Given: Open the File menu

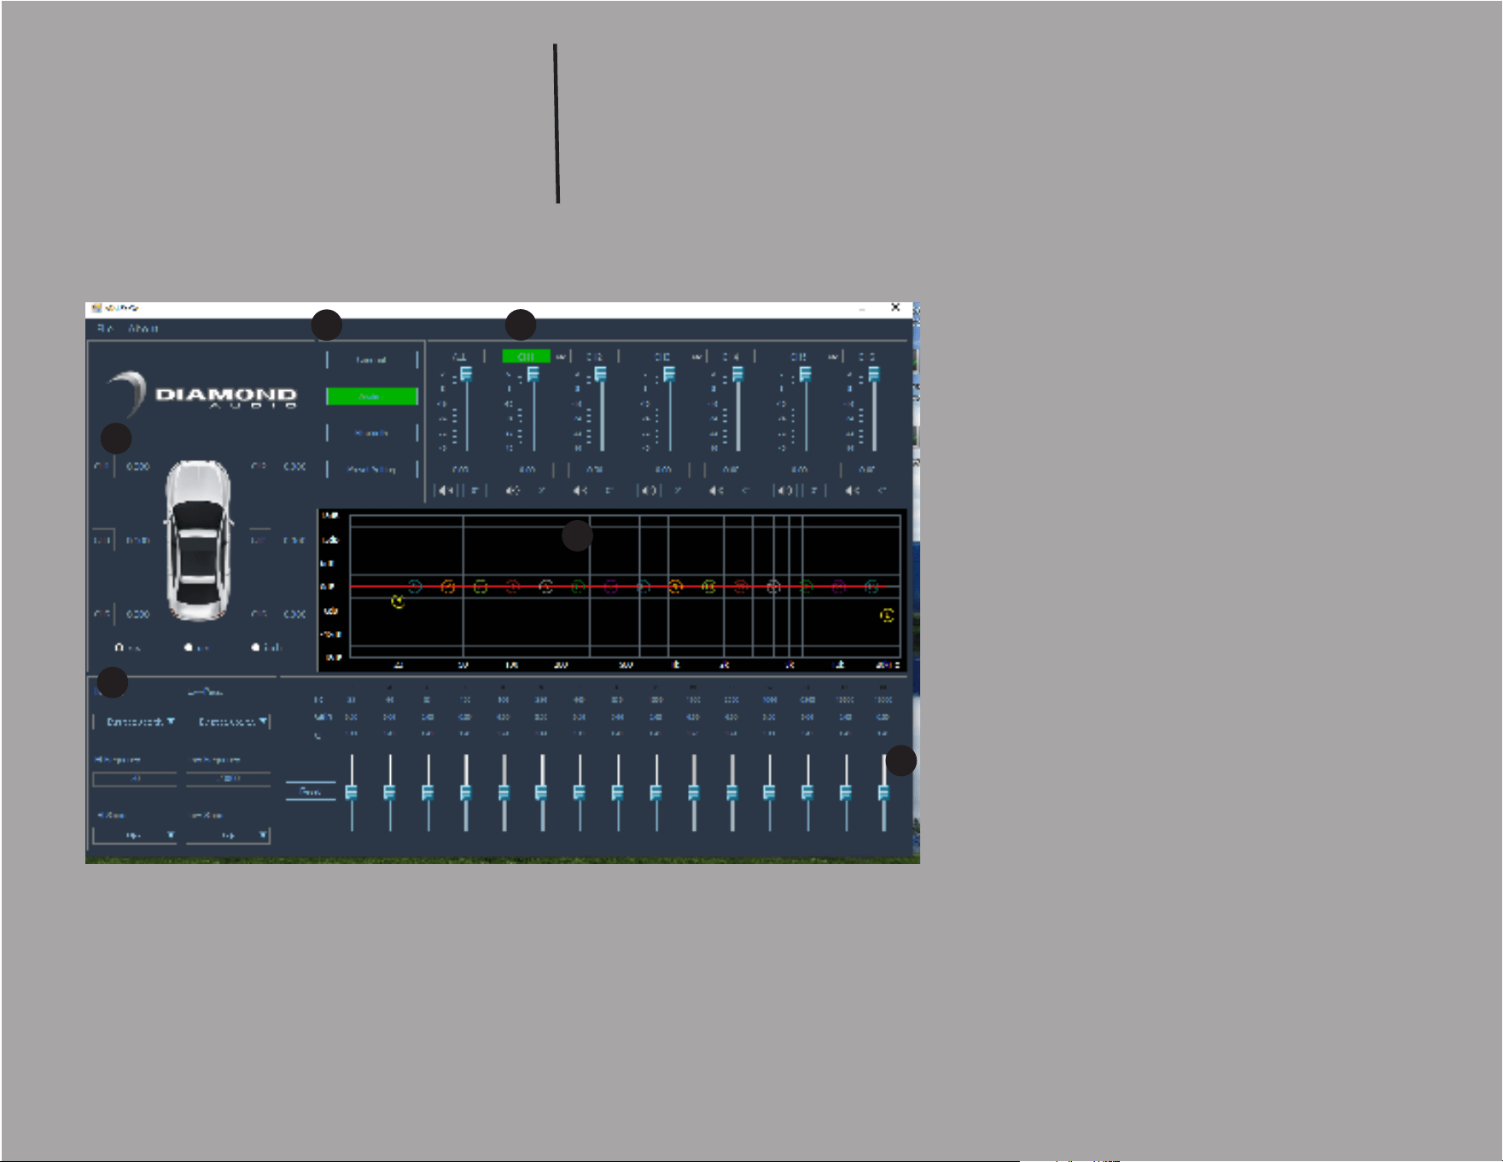Looking at the screenshot, I should [105, 329].
